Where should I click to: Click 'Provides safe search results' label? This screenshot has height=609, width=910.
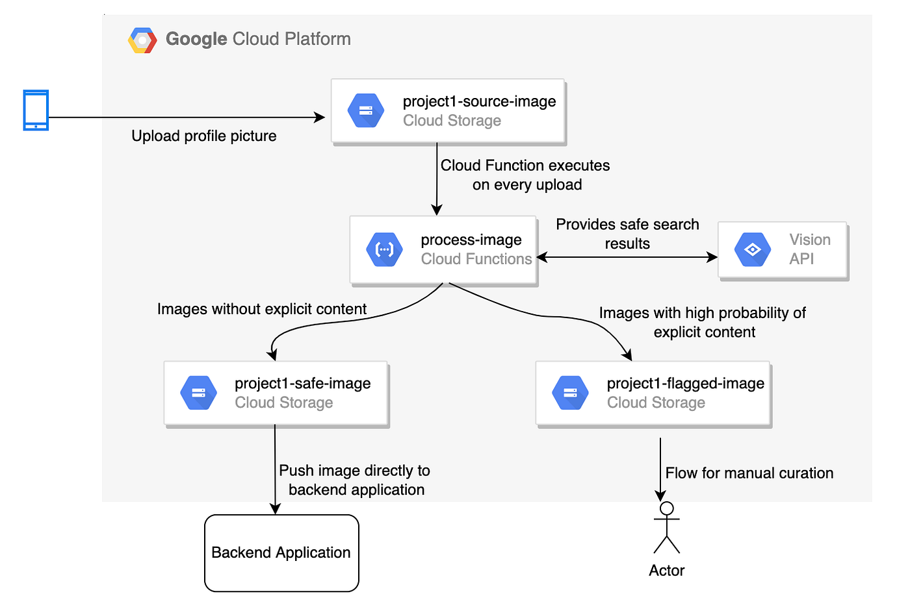tap(628, 234)
